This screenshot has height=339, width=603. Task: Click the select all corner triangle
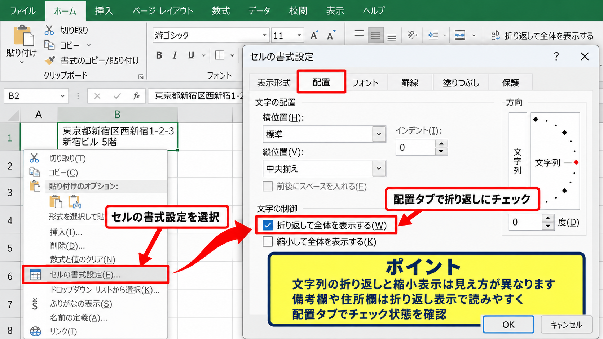coord(13,115)
